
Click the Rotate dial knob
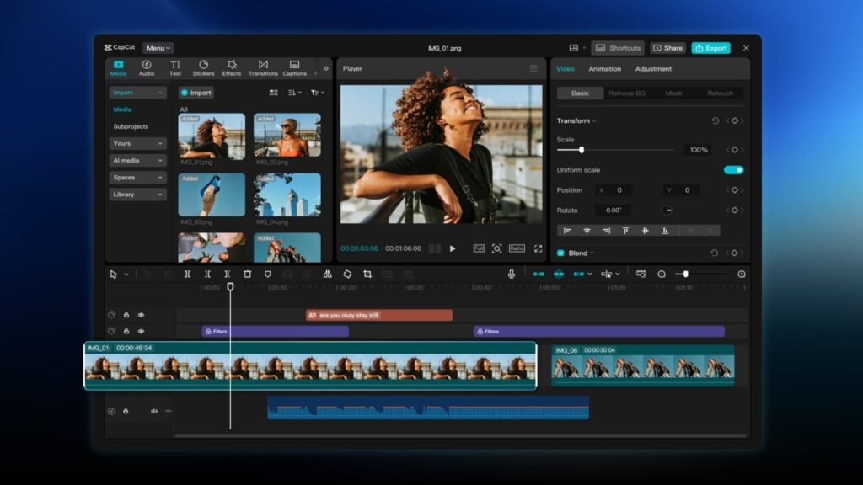(x=667, y=210)
